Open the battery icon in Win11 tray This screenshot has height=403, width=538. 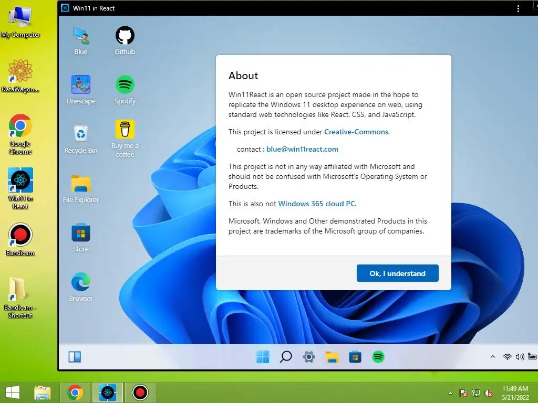533,356
